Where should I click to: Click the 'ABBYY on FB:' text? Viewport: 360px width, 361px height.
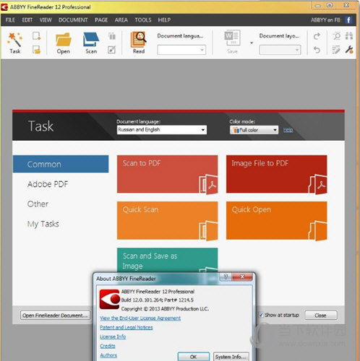[x=326, y=20]
